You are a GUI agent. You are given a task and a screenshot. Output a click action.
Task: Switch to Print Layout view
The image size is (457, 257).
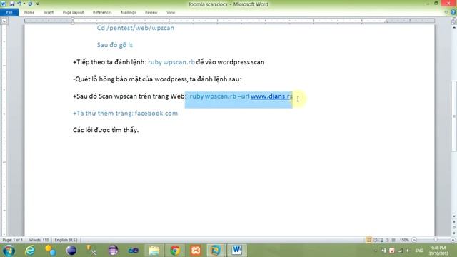click(x=369, y=240)
